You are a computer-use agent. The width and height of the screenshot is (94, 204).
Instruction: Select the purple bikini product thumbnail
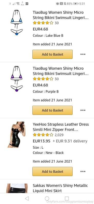coord(17,79)
